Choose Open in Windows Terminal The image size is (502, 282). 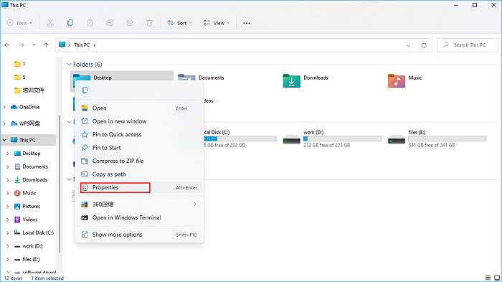[x=139, y=217]
